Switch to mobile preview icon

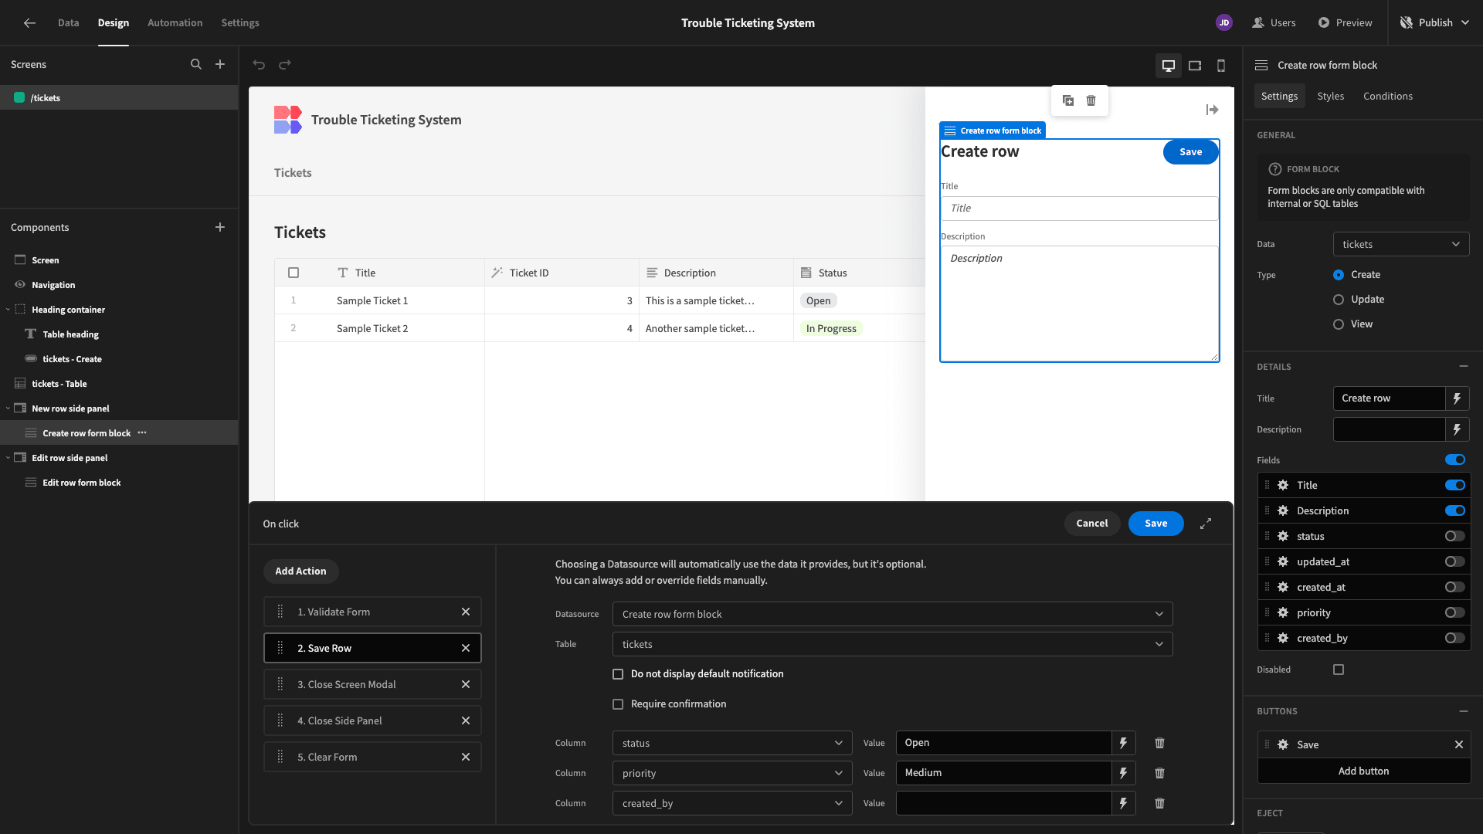(1221, 66)
